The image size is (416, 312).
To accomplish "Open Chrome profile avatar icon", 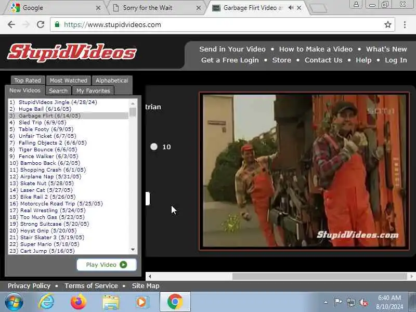I will tap(356, 4).
